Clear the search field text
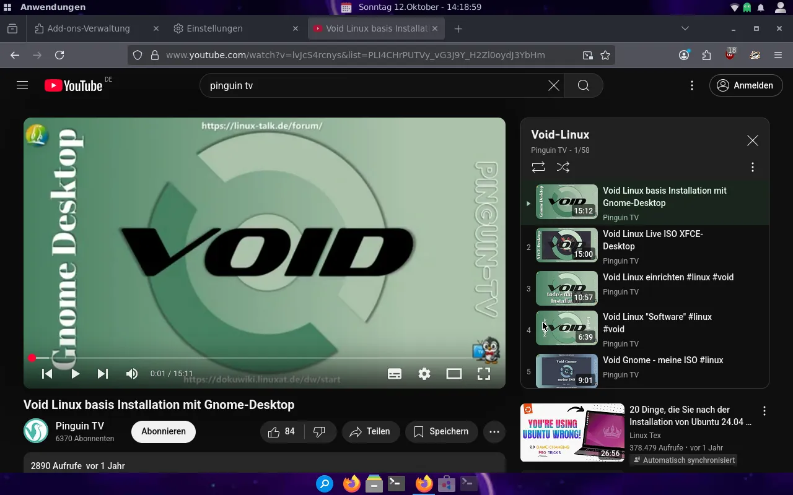Viewport: 793px width, 495px height. pyautogui.click(x=553, y=85)
